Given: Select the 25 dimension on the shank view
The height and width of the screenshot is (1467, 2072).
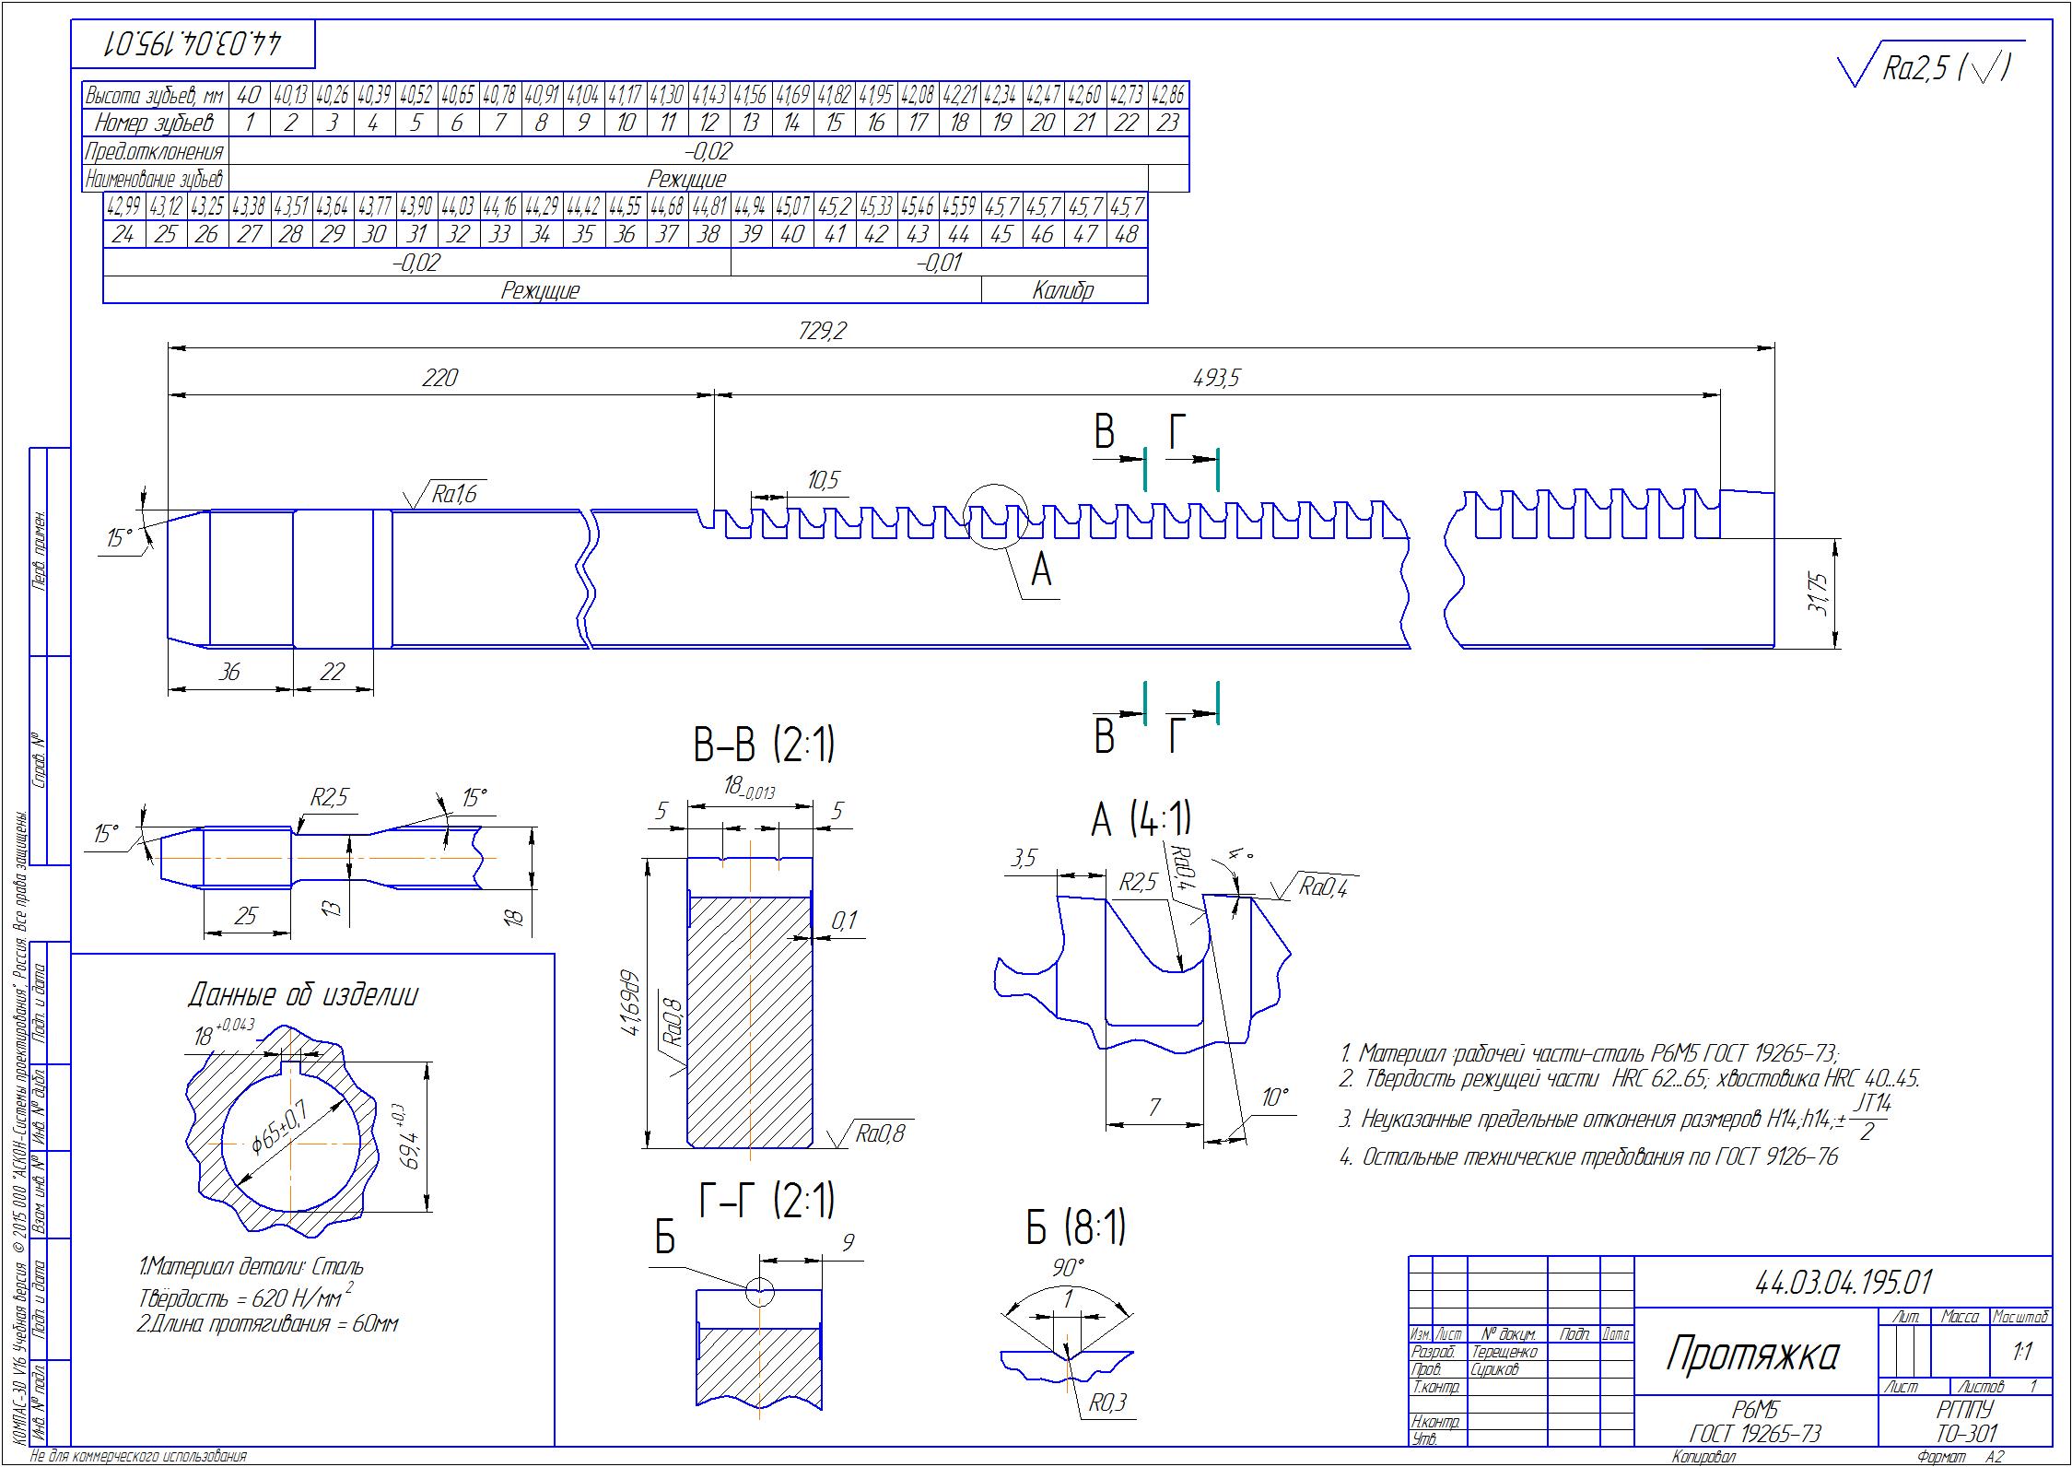Looking at the screenshot, I should click(245, 916).
